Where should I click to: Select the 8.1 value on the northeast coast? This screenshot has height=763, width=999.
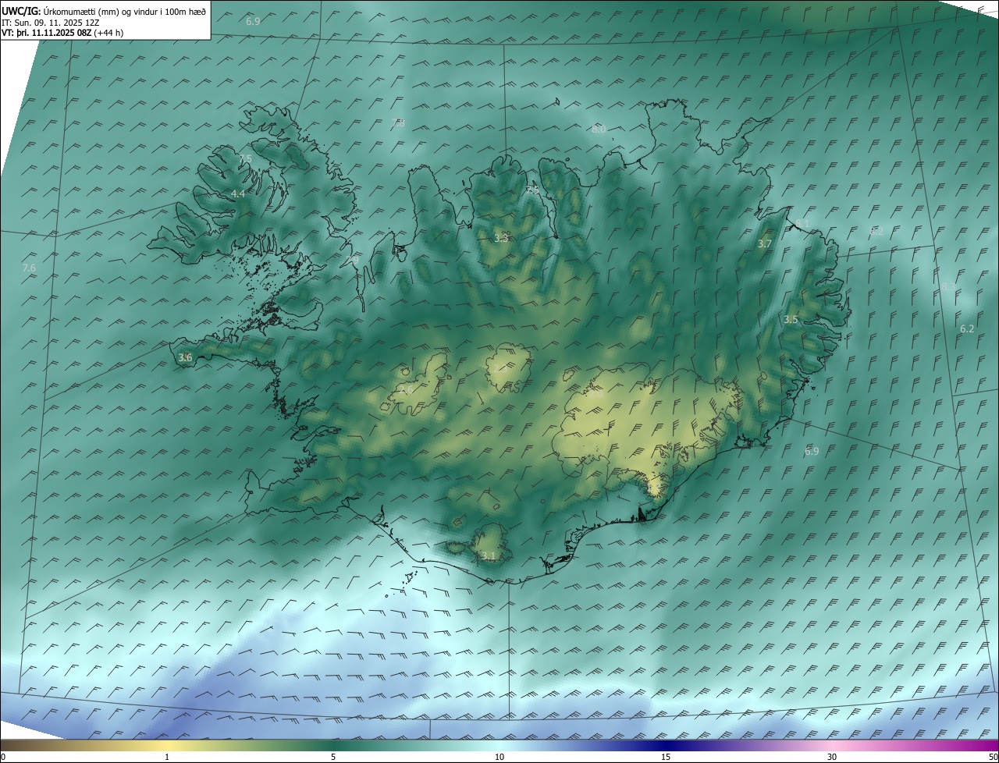click(x=803, y=223)
